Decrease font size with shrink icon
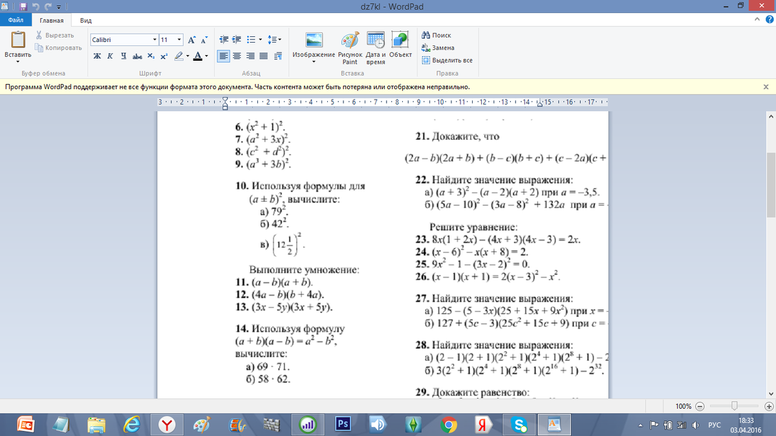 (x=203, y=39)
